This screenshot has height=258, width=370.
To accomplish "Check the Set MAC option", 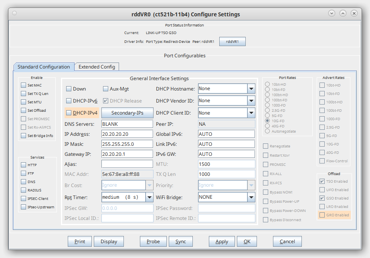I will pyautogui.click(x=24, y=85).
